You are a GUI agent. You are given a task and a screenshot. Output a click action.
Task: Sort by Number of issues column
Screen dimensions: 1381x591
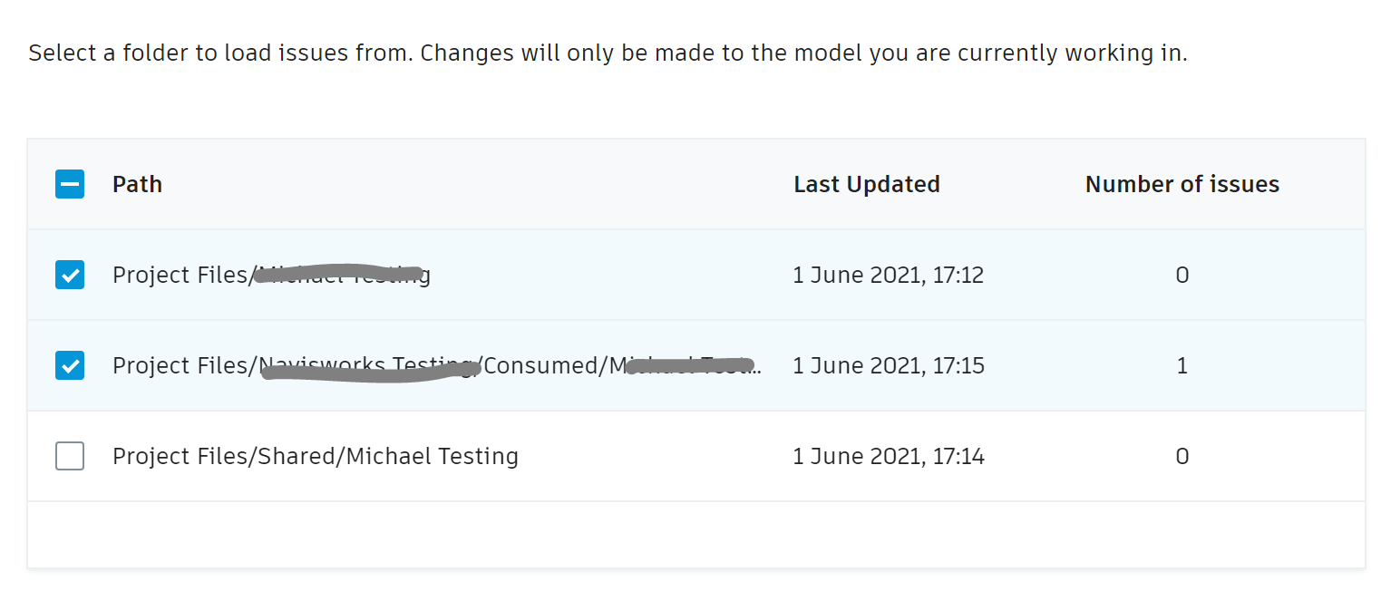click(x=1182, y=184)
